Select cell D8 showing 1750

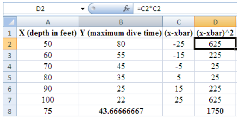point(215,111)
